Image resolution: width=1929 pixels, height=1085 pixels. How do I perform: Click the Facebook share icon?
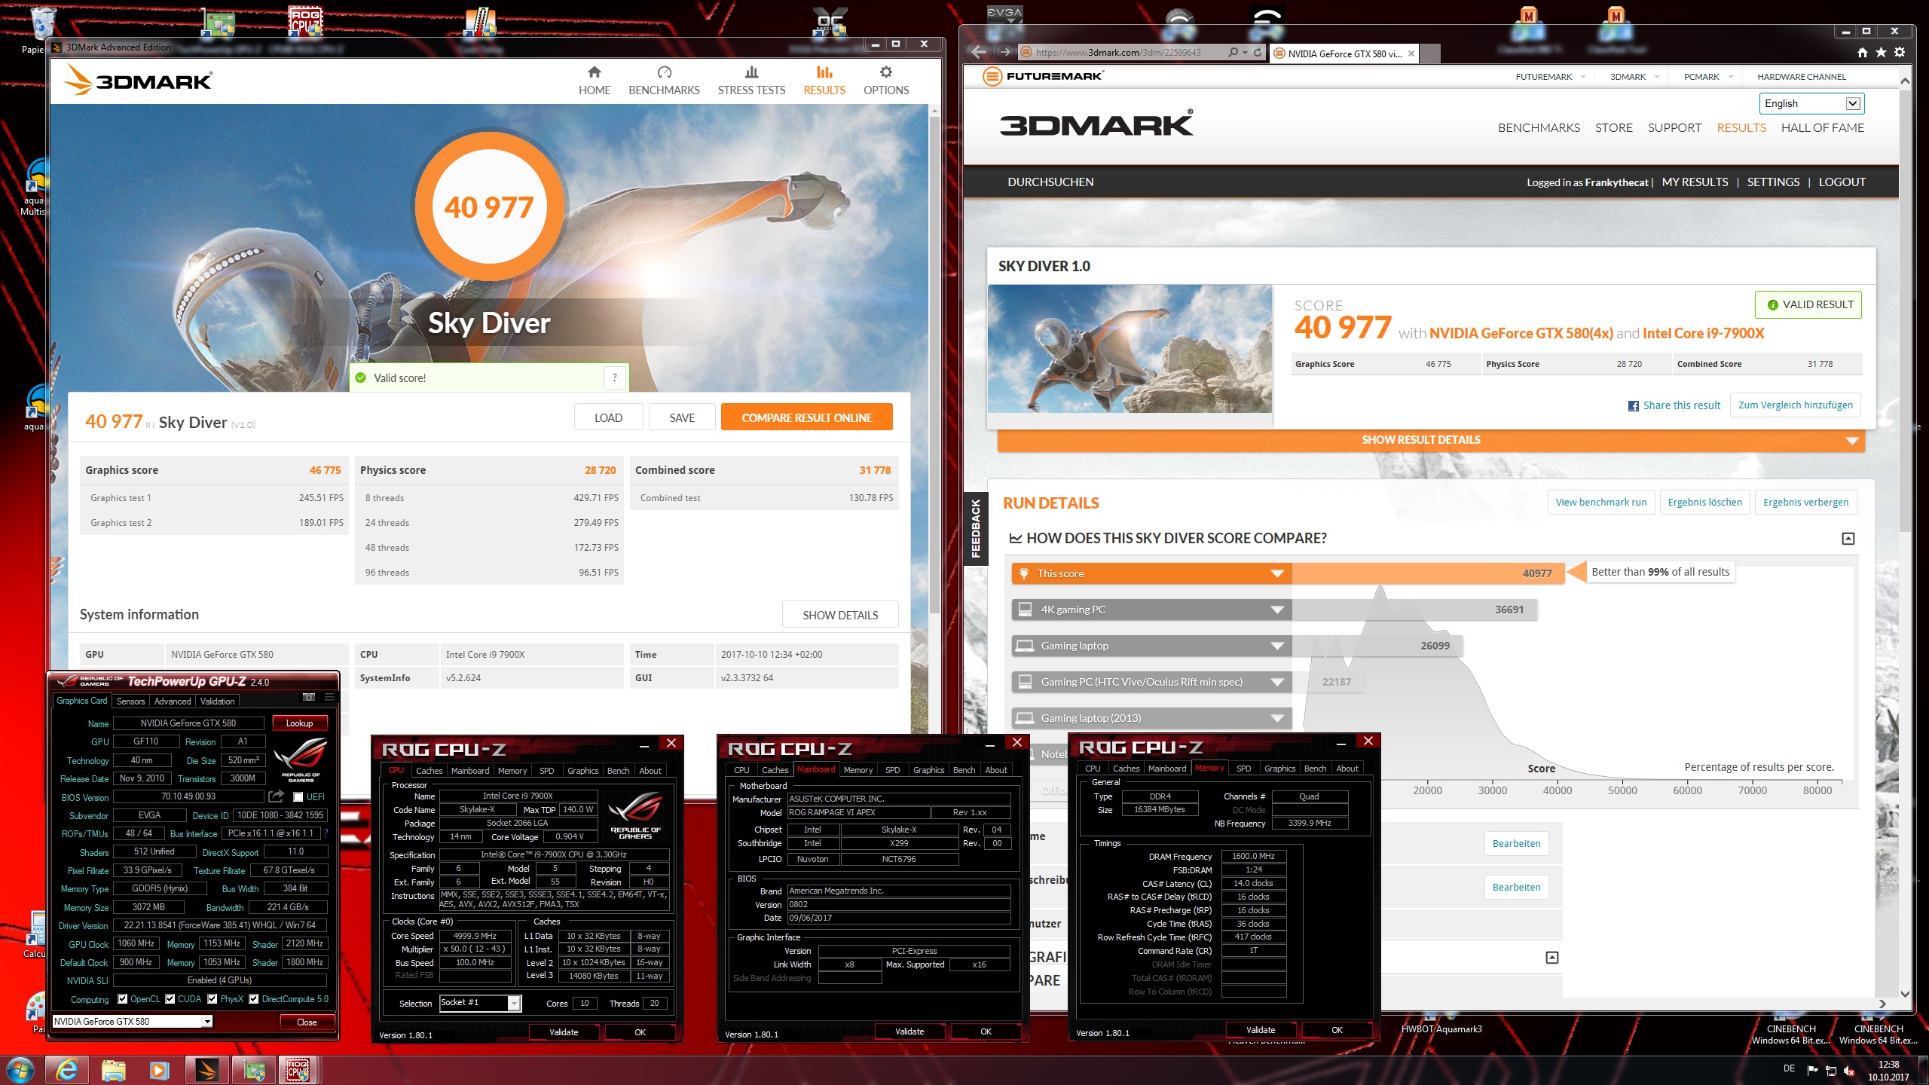pos(1633,406)
